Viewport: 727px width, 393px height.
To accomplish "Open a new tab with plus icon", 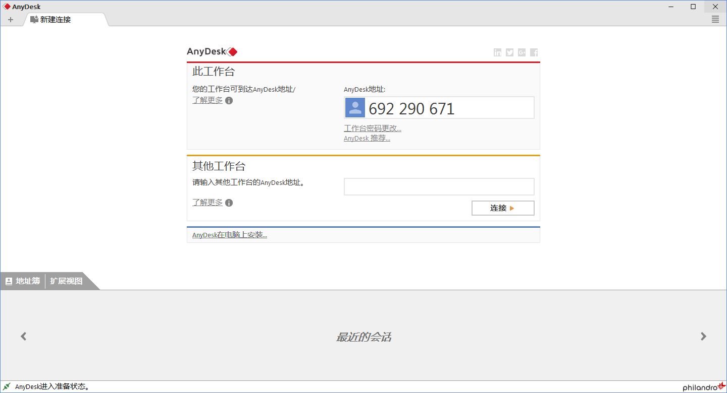I will pyautogui.click(x=11, y=20).
